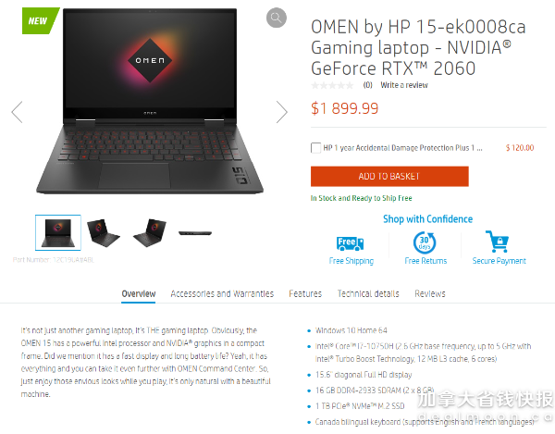Select the third rear-angle laptop thumbnail

[x=150, y=232]
